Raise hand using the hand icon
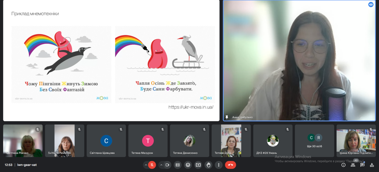 coord(208,165)
